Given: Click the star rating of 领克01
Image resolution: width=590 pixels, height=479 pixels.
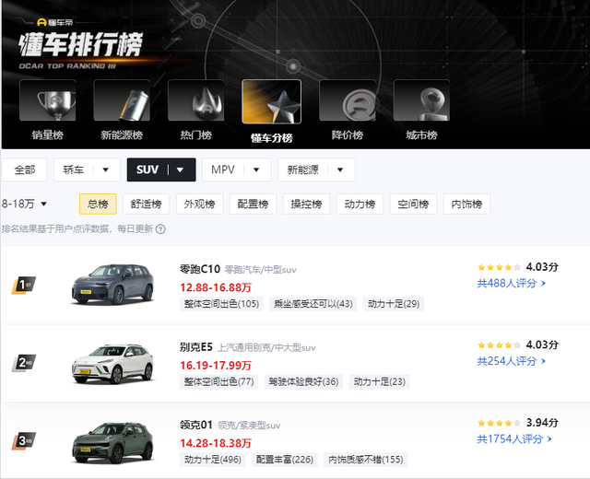Looking at the screenshot, I should pos(499,423).
